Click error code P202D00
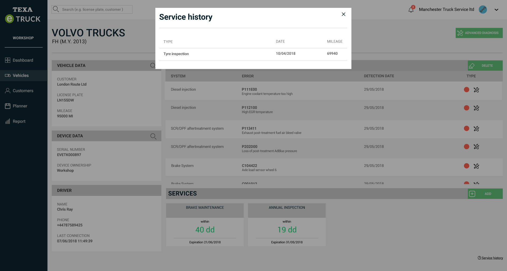The image size is (507, 271). click(x=249, y=147)
